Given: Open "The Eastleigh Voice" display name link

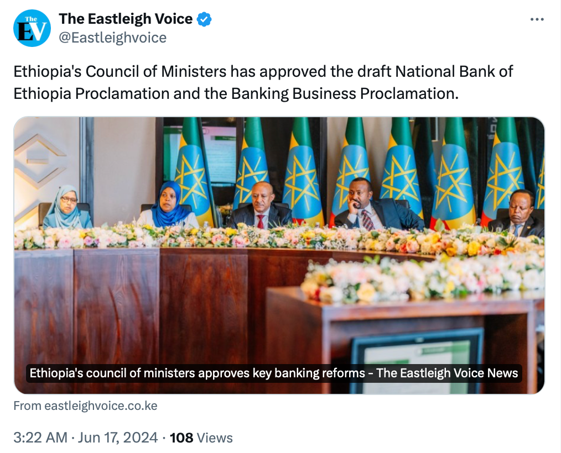Looking at the screenshot, I should tap(126, 19).
